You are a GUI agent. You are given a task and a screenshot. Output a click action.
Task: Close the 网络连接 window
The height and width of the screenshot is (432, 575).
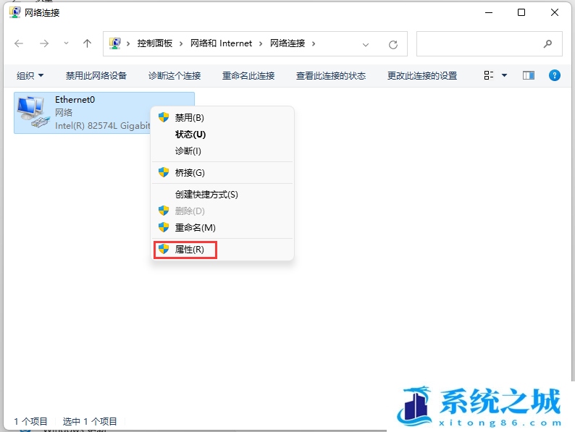tap(555, 12)
